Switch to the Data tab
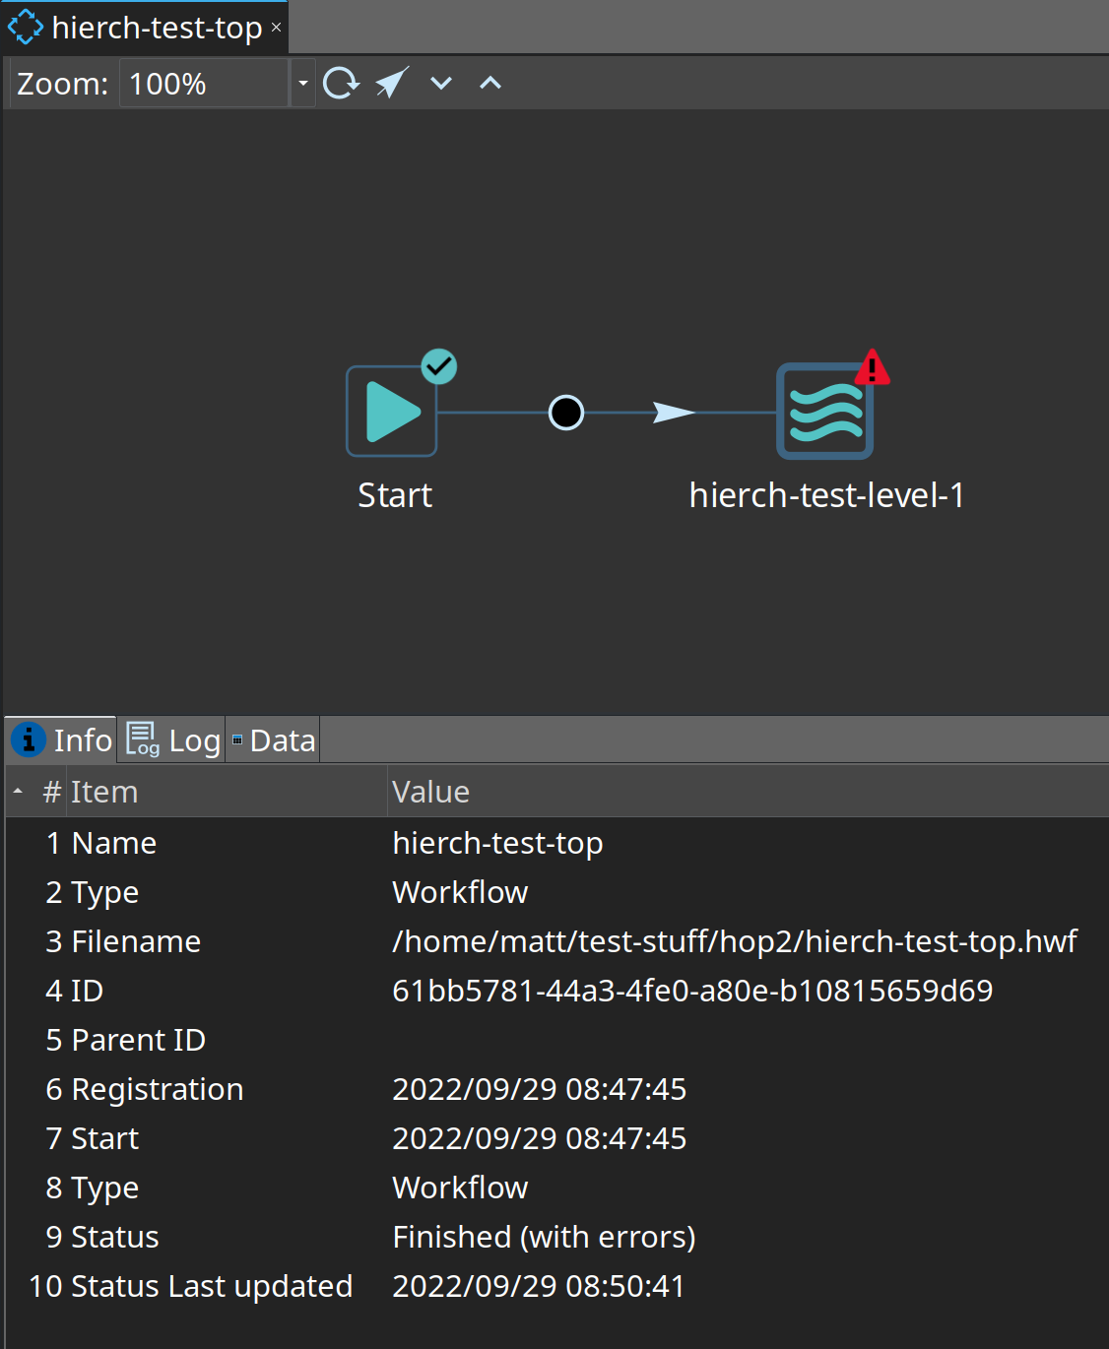 tap(274, 740)
